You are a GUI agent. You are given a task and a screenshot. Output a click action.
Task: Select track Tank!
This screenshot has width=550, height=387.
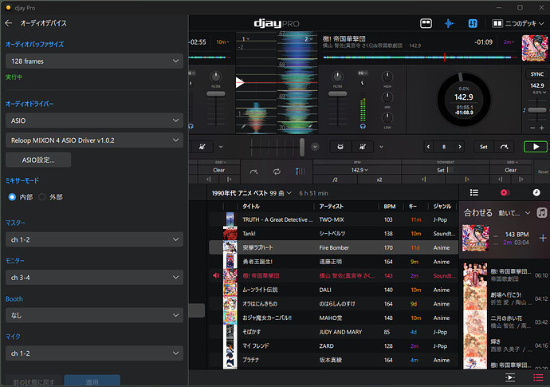pyautogui.click(x=333, y=234)
